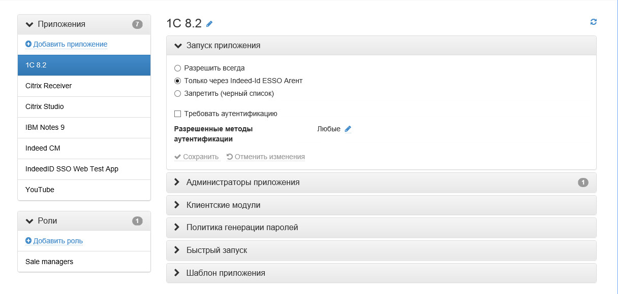
Task: Open Citrix Receiver in applications list
Action: pos(48,86)
